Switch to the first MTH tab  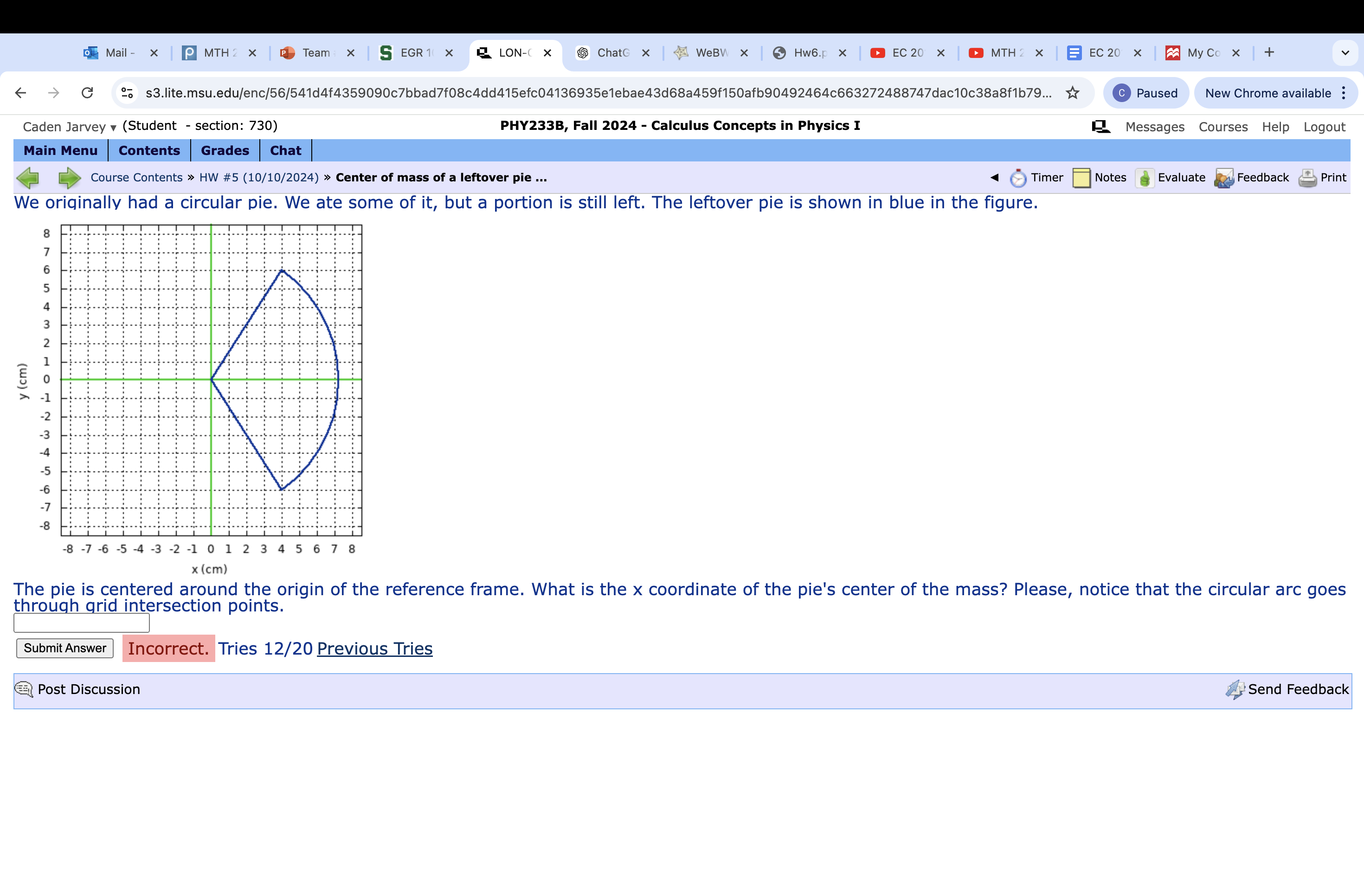pos(209,53)
